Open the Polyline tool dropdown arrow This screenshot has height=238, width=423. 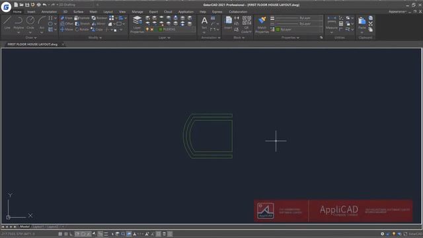pos(19,32)
